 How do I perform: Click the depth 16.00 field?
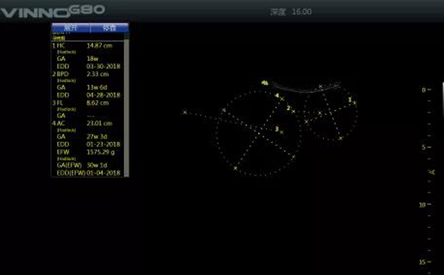(290, 12)
